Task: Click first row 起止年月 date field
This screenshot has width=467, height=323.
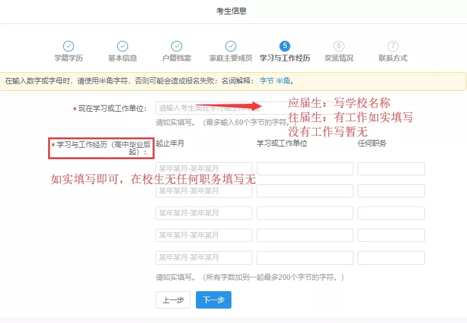Action: coord(204,169)
